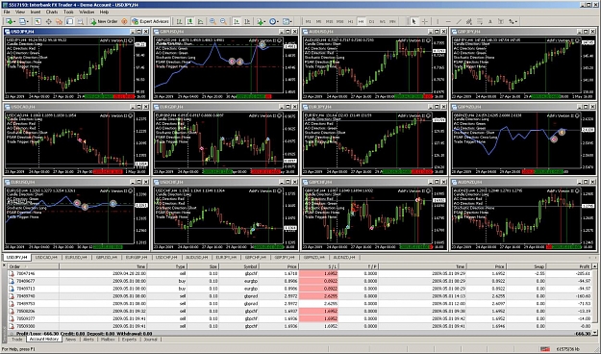Open the Indicators list dropdown

pyautogui.click(x=261, y=21)
